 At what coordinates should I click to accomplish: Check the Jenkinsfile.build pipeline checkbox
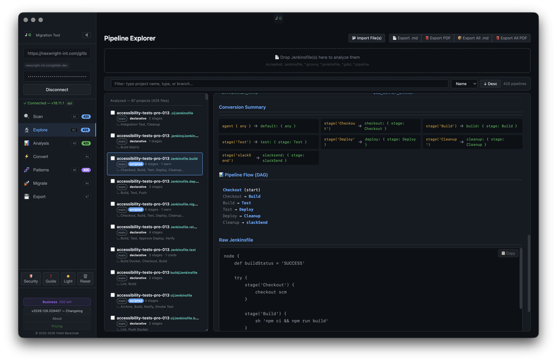[113, 158]
